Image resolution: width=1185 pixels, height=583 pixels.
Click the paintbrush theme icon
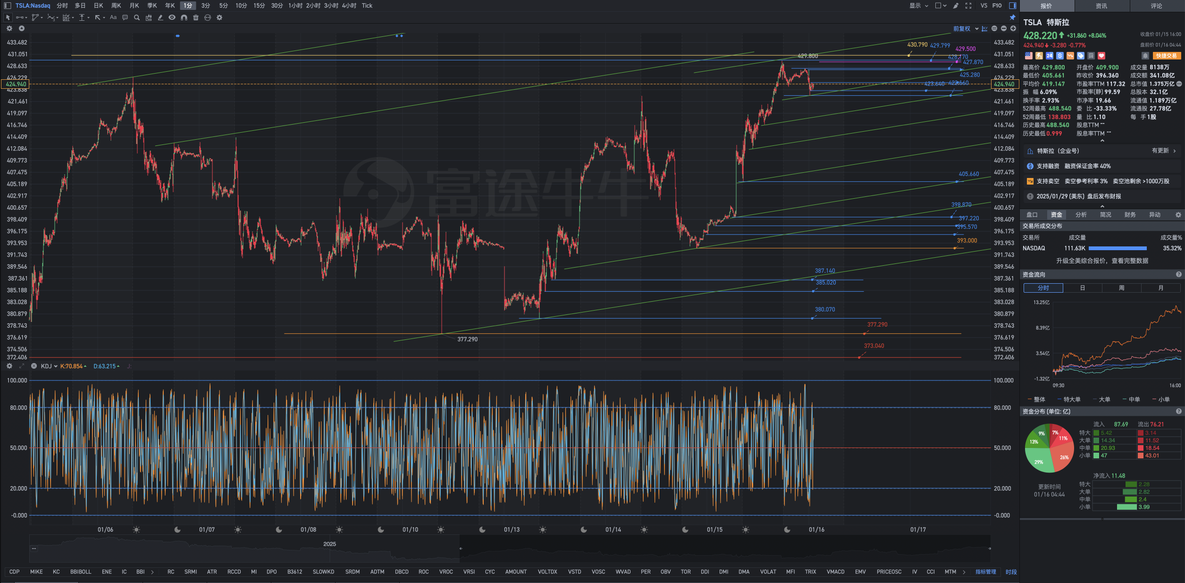956,6
